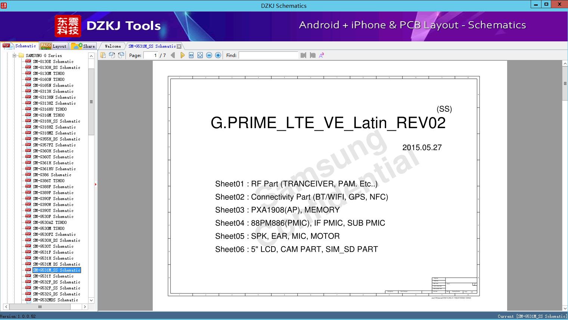Screen dimensions: 568x320
Task: Open the Welcome document tab
Action: (113, 46)
